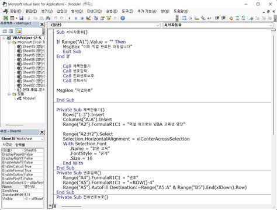Image resolution: width=277 pixels, height=210 pixels.
Task: Switch to the 사전순 properties tab
Action: [x=7, y=145]
